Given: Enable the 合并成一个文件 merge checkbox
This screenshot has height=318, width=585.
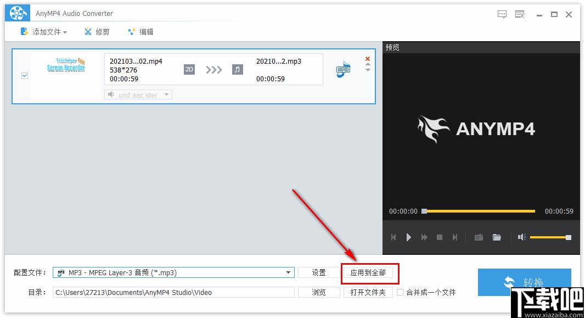Looking at the screenshot, I should [x=400, y=292].
